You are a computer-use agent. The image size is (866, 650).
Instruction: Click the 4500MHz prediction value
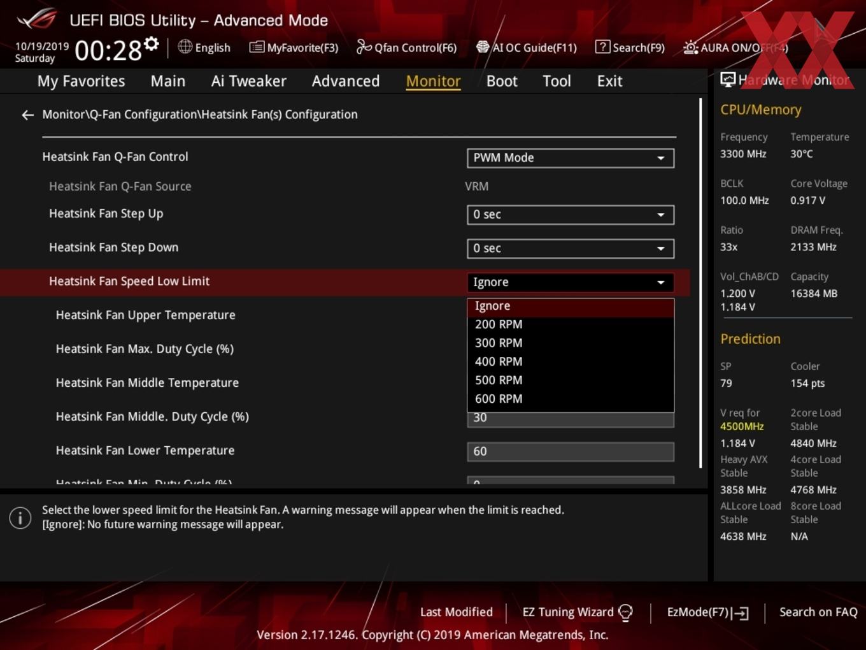742,426
